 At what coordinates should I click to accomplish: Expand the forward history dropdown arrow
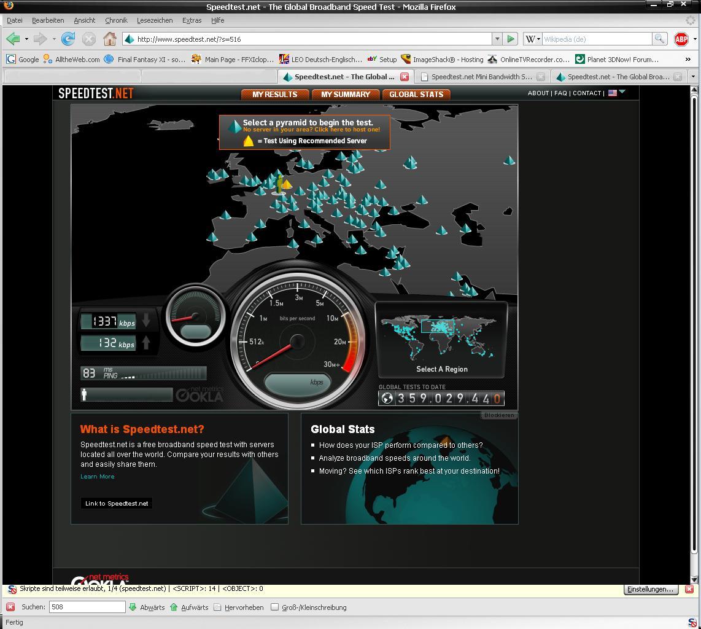[x=53, y=39]
